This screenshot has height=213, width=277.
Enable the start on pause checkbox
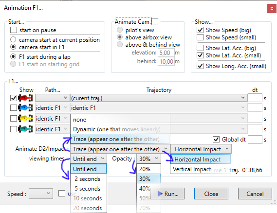14,30
